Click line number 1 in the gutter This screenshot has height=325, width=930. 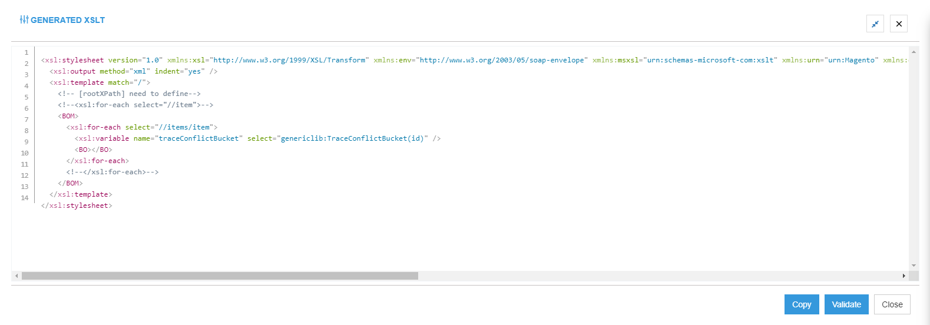pos(26,52)
